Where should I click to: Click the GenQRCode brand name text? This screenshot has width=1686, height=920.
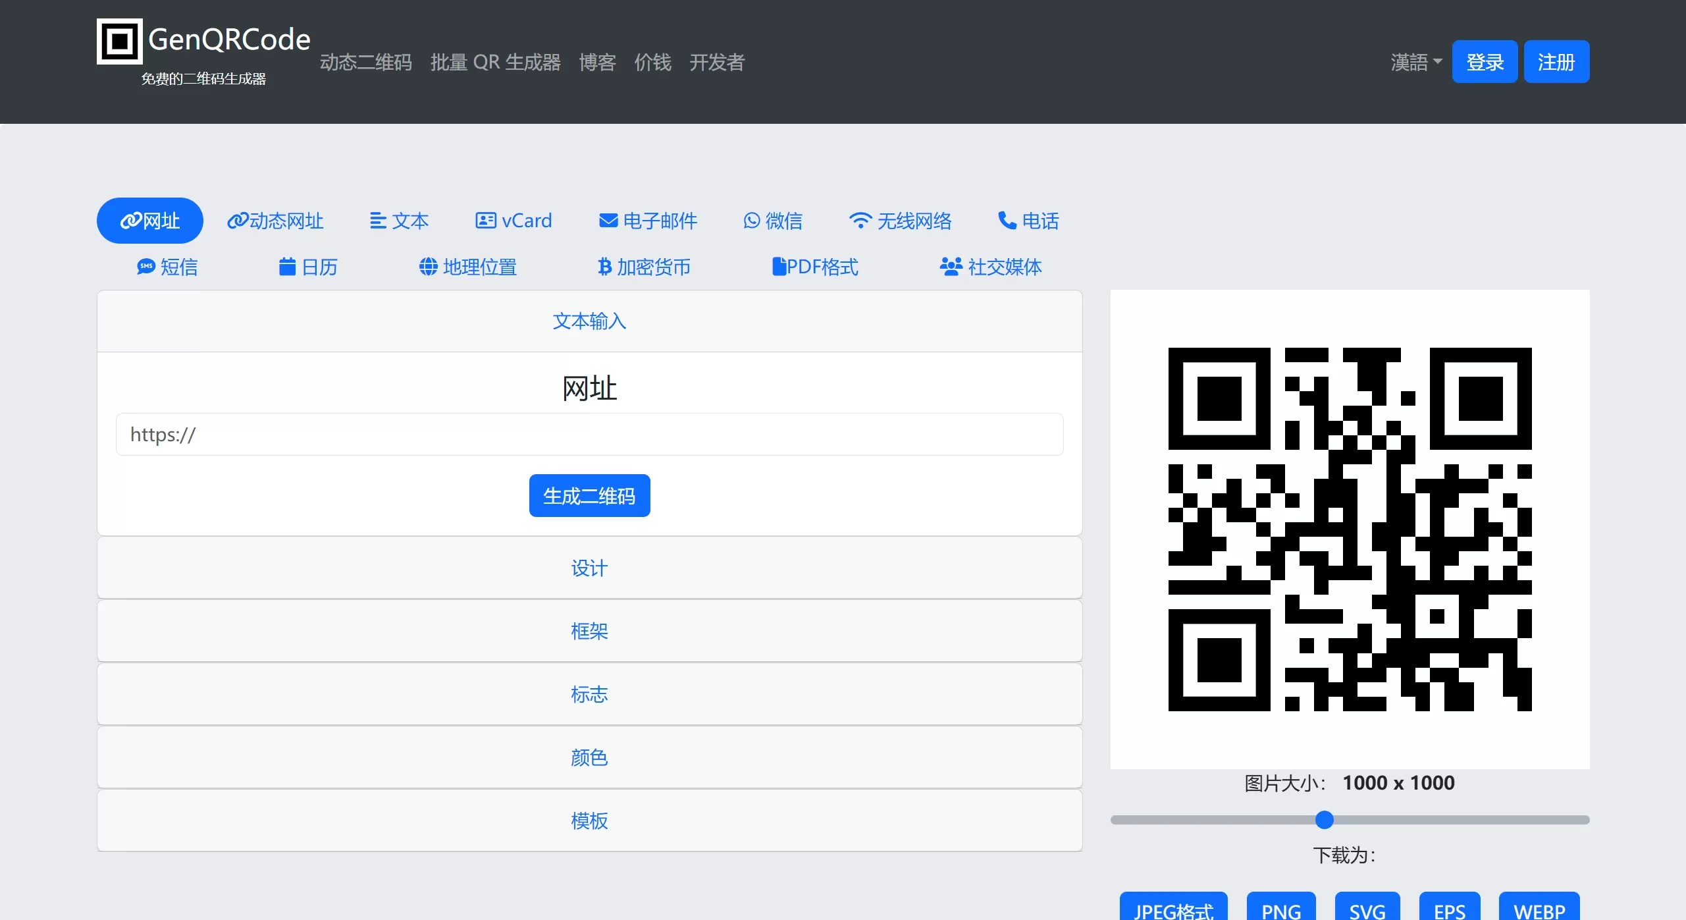[229, 40]
